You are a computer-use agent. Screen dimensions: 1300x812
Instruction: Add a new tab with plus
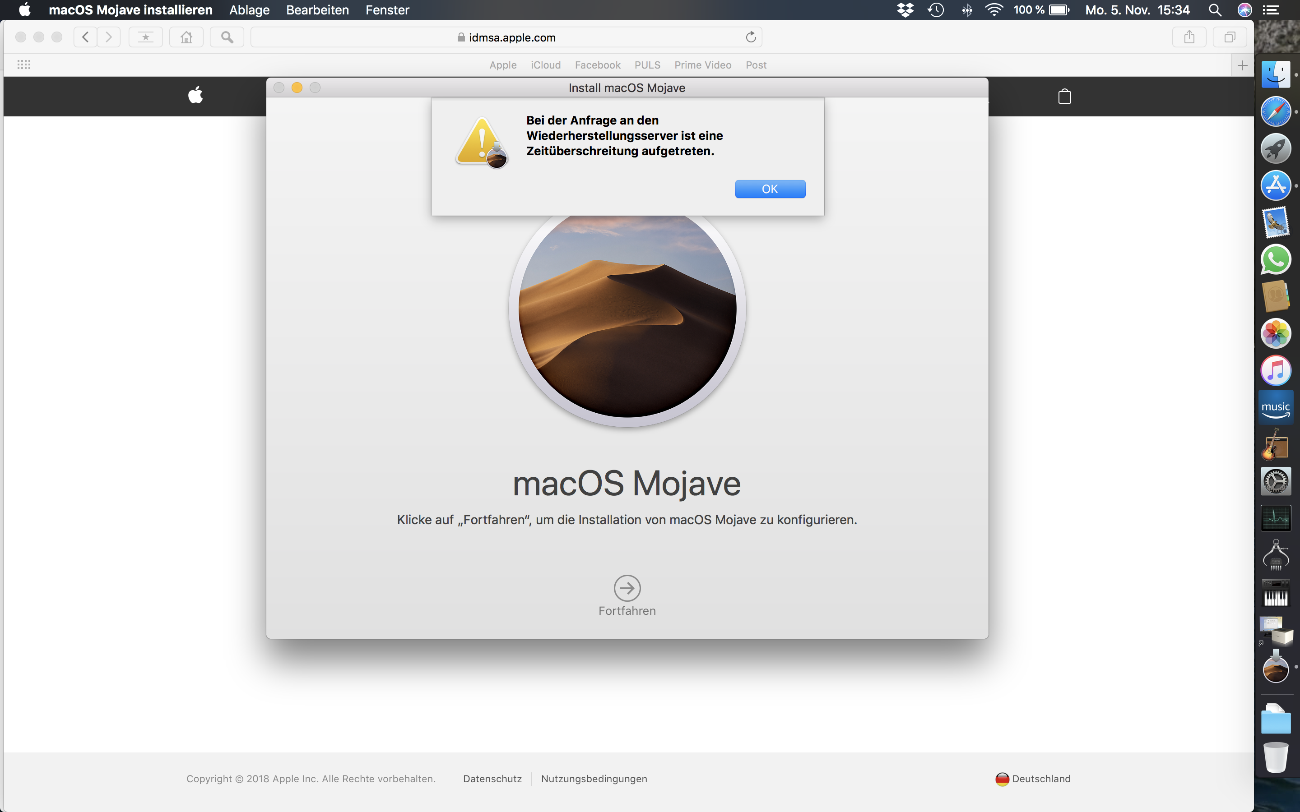click(1242, 65)
